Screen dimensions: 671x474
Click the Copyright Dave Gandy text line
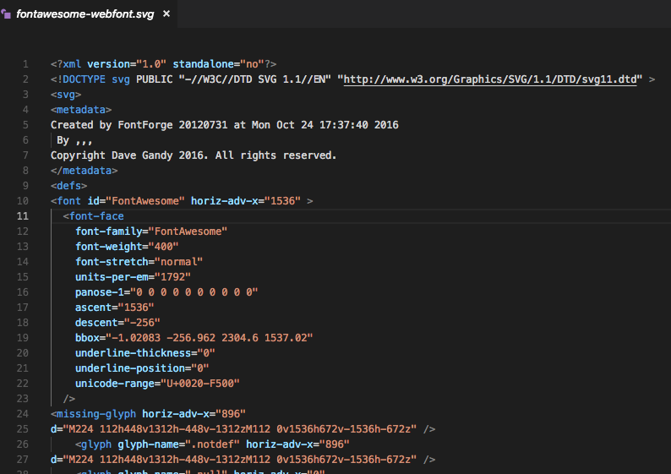pos(194,155)
